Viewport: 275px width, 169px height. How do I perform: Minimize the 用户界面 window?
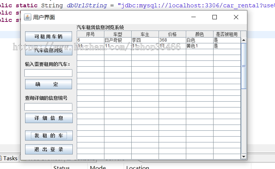click(194, 17)
